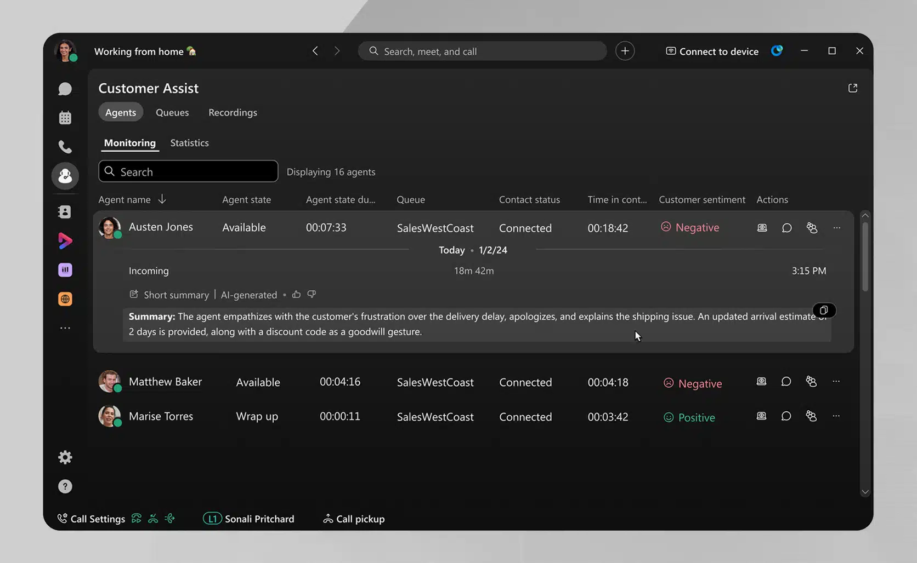Viewport: 917px width, 563px height.
Task: Click second green footer status icon
Action: (x=153, y=518)
